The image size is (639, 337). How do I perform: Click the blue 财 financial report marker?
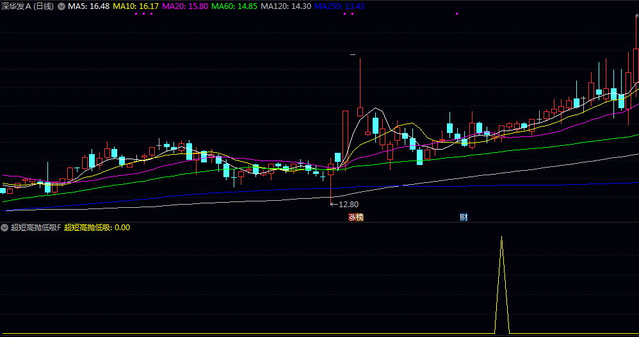click(464, 217)
